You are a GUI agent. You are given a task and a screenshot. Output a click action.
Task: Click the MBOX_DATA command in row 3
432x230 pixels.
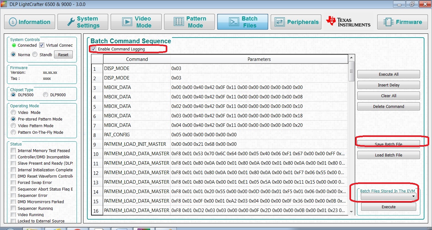[x=137, y=87]
